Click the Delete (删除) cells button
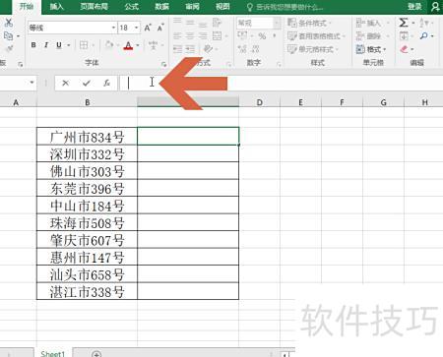443x357 pixels. click(369, 35)
